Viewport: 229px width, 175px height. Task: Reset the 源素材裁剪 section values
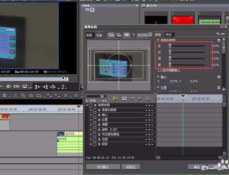[219, 40]
